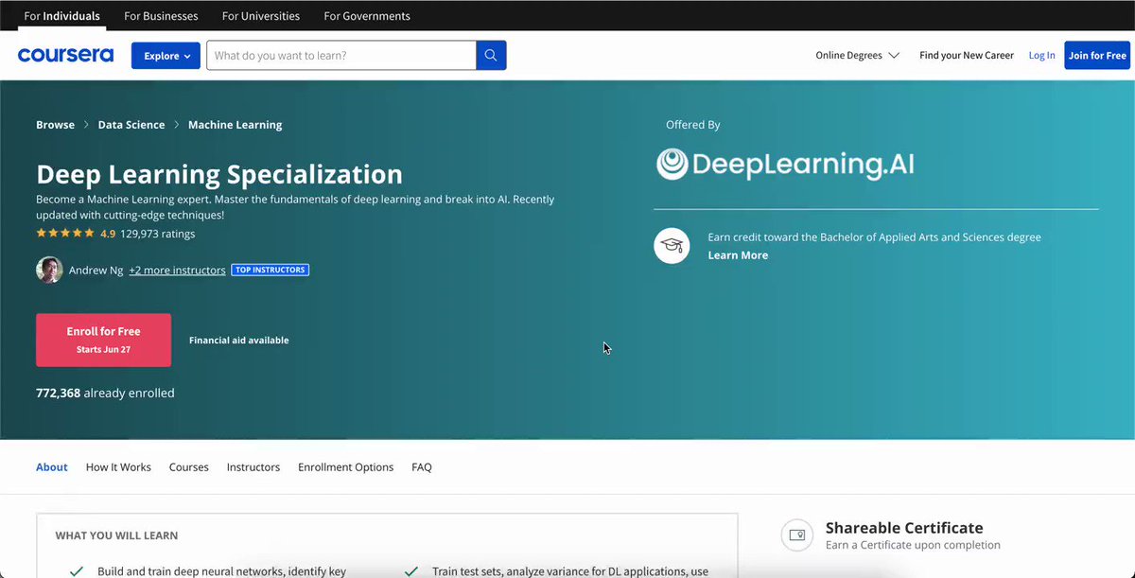Switch to the For Businesses tab
This screenshot has width=1135, height=578.
coord(161,16)
